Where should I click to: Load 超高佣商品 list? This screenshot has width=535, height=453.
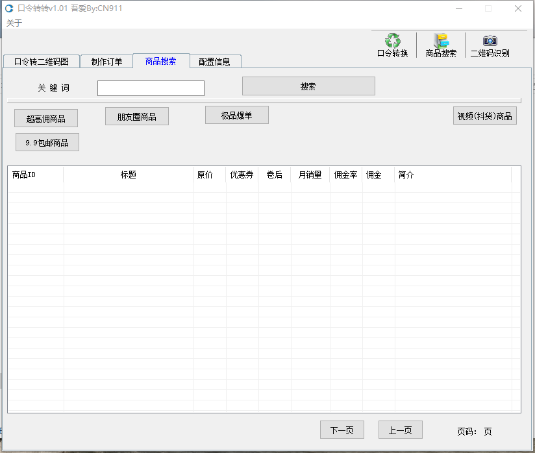(46, 118)
